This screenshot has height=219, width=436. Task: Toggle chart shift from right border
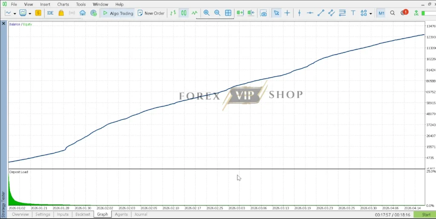251,13
